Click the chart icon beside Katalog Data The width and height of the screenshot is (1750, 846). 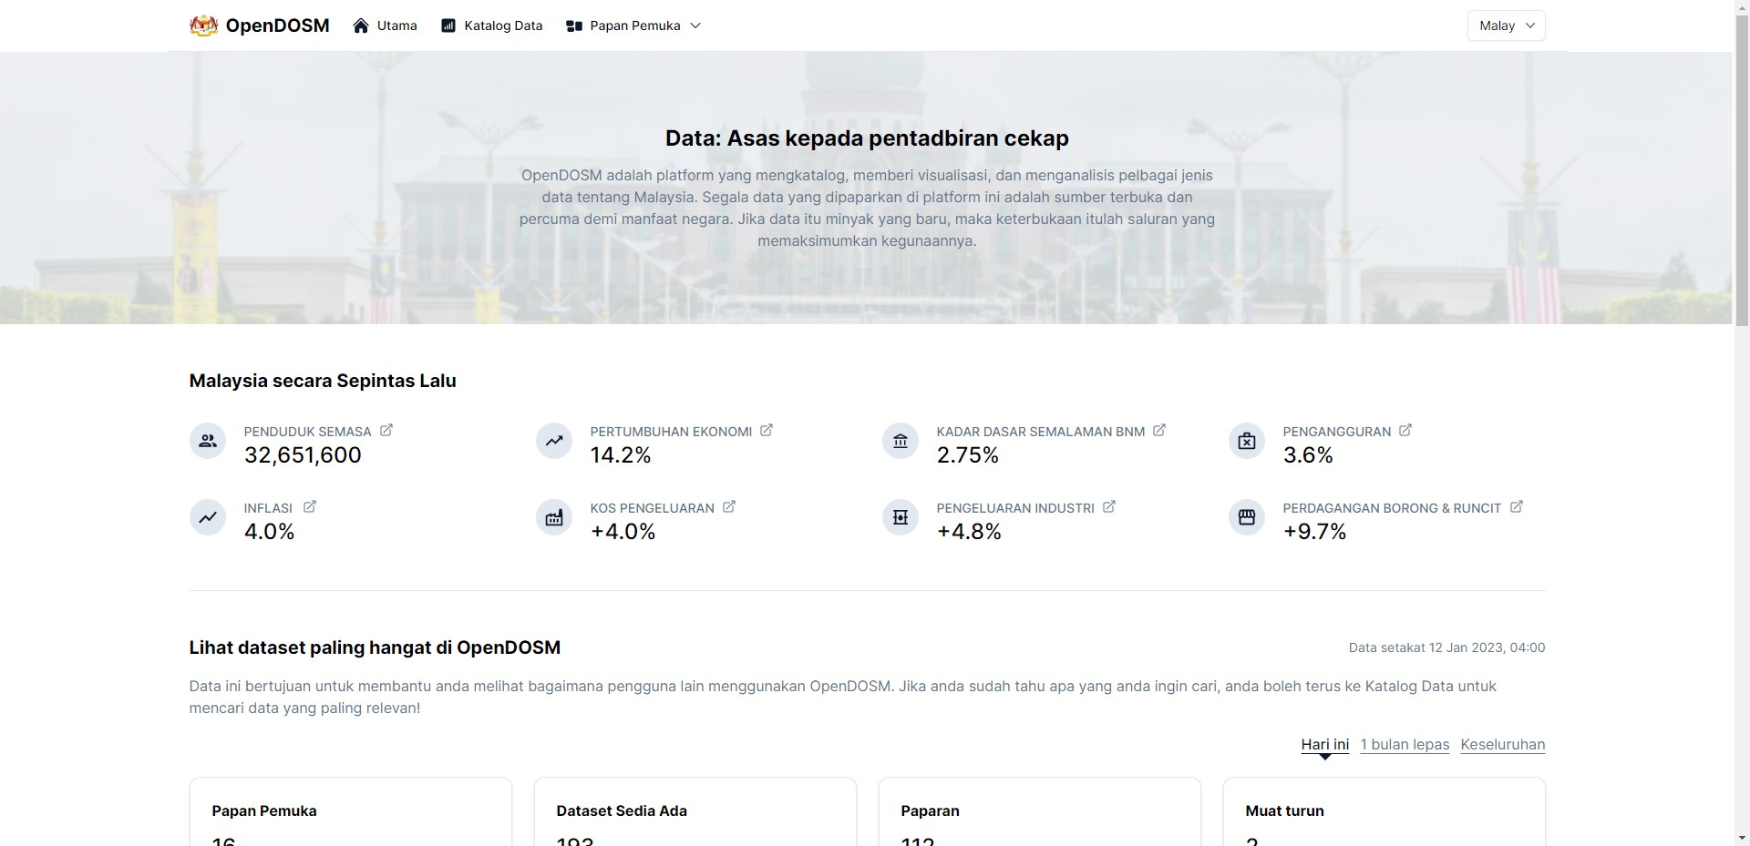(x=448, y=25)
